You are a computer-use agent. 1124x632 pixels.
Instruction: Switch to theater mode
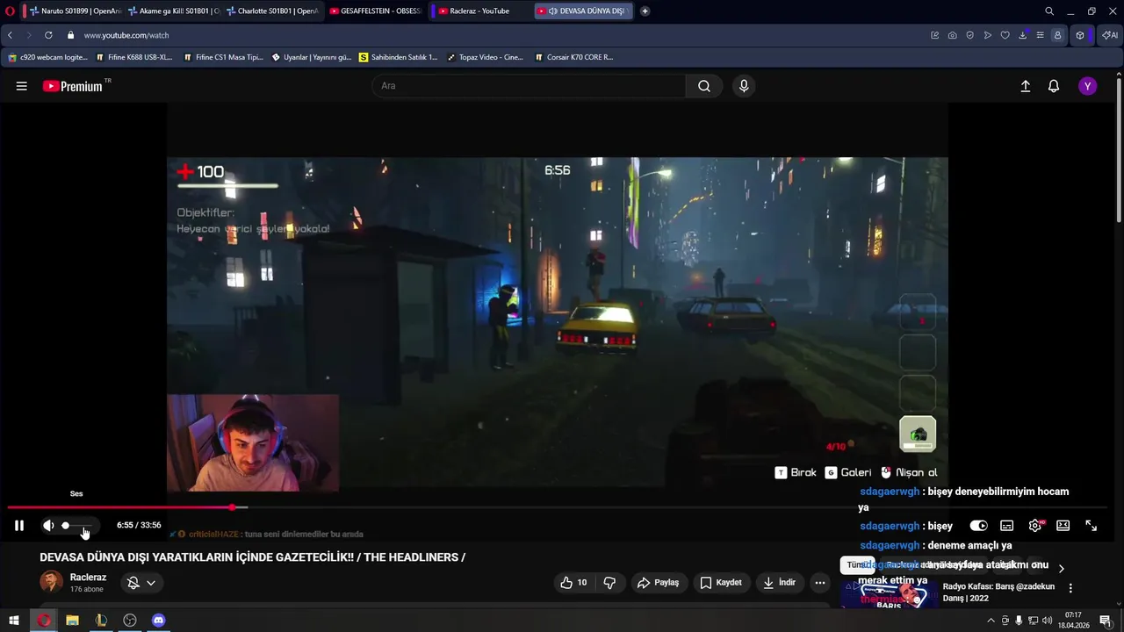(1063, 526)
